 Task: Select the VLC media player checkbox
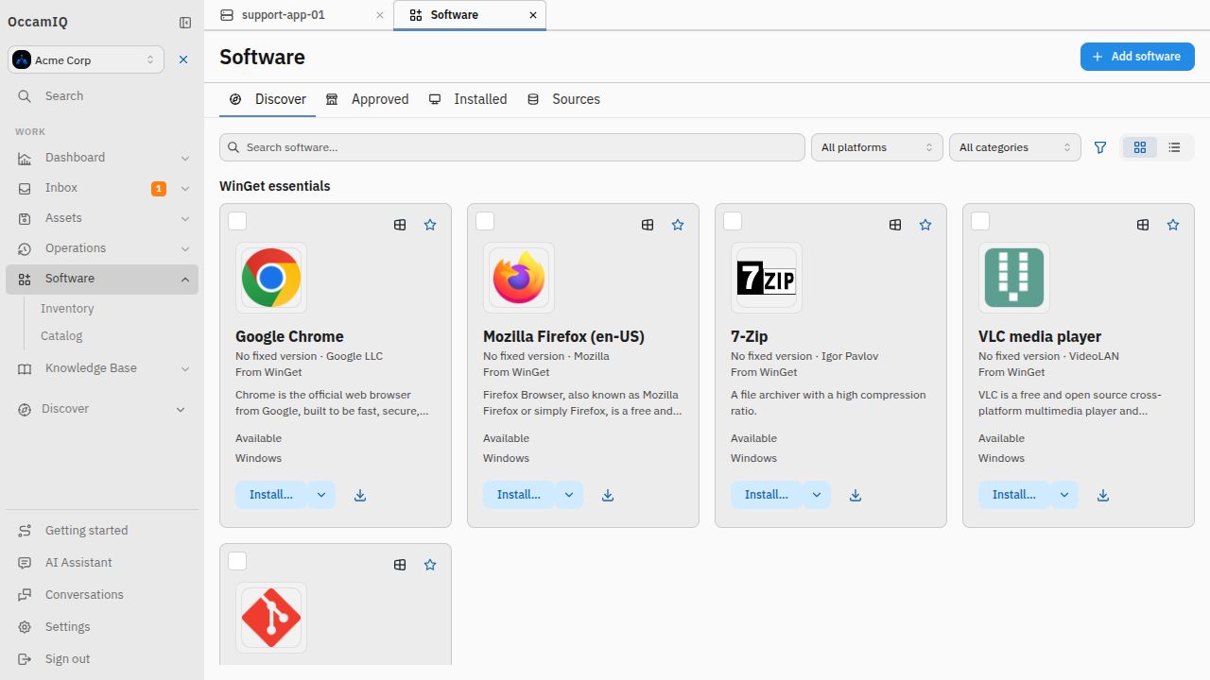pos(980,221)
